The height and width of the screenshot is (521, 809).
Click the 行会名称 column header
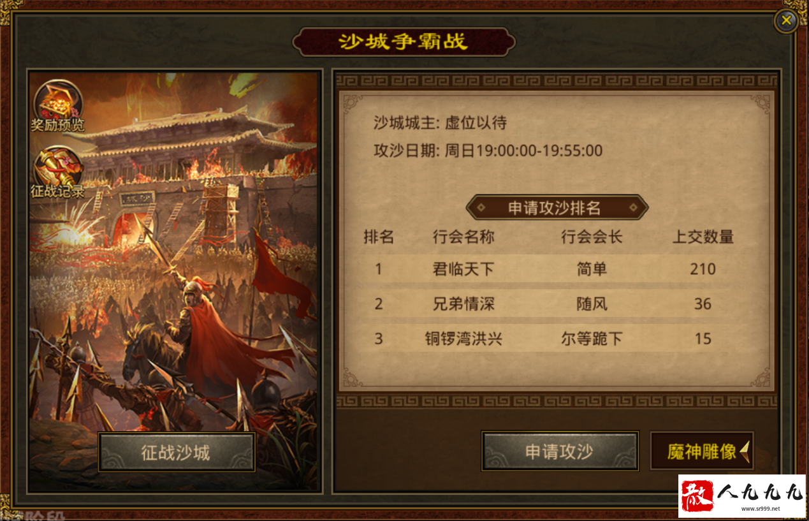(463, 237)
